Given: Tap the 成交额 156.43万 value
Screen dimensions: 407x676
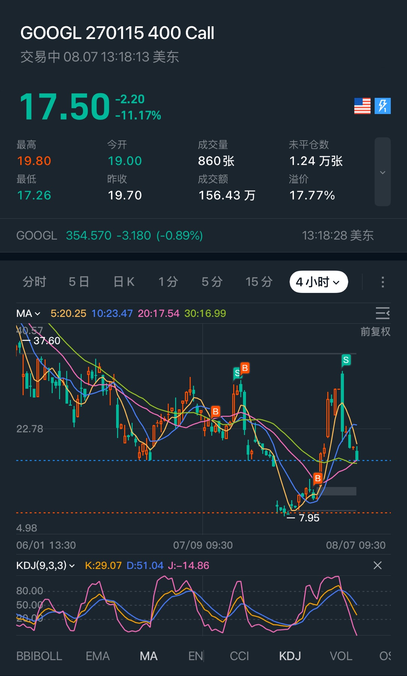Looking at the screenshot, I should (x=227, y=195).
